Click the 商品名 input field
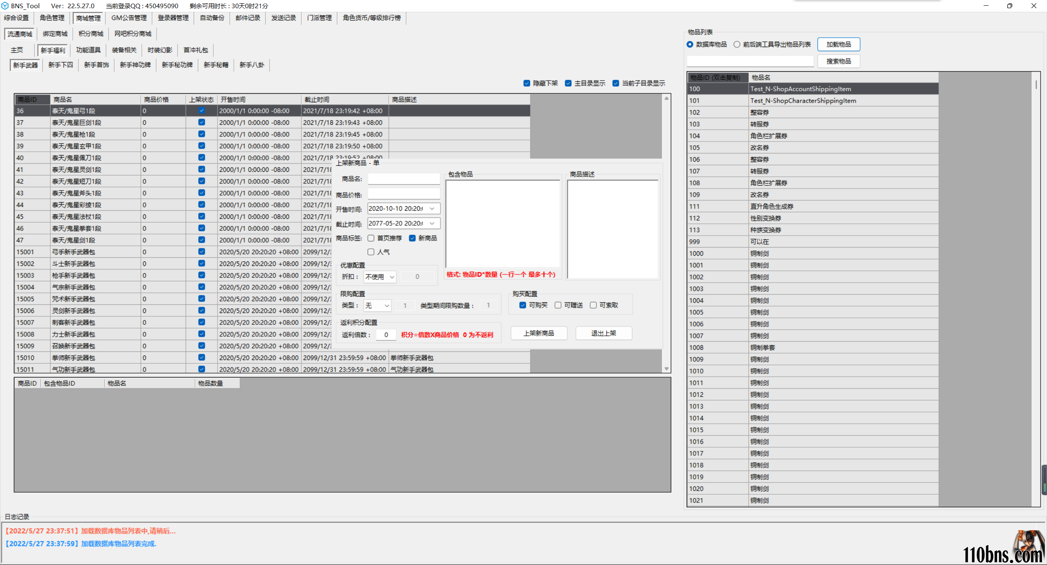1047x565 pixels. coord(404,179)
